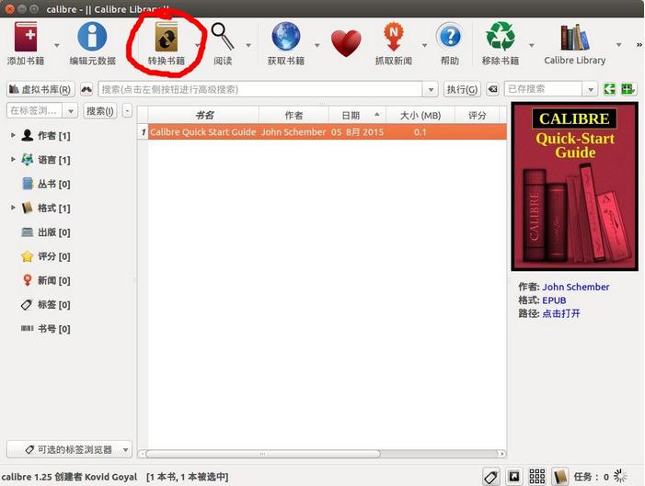Open dropdown arrow next to Get books
Viewport: 645px width, 486px height.
(317, 45)
